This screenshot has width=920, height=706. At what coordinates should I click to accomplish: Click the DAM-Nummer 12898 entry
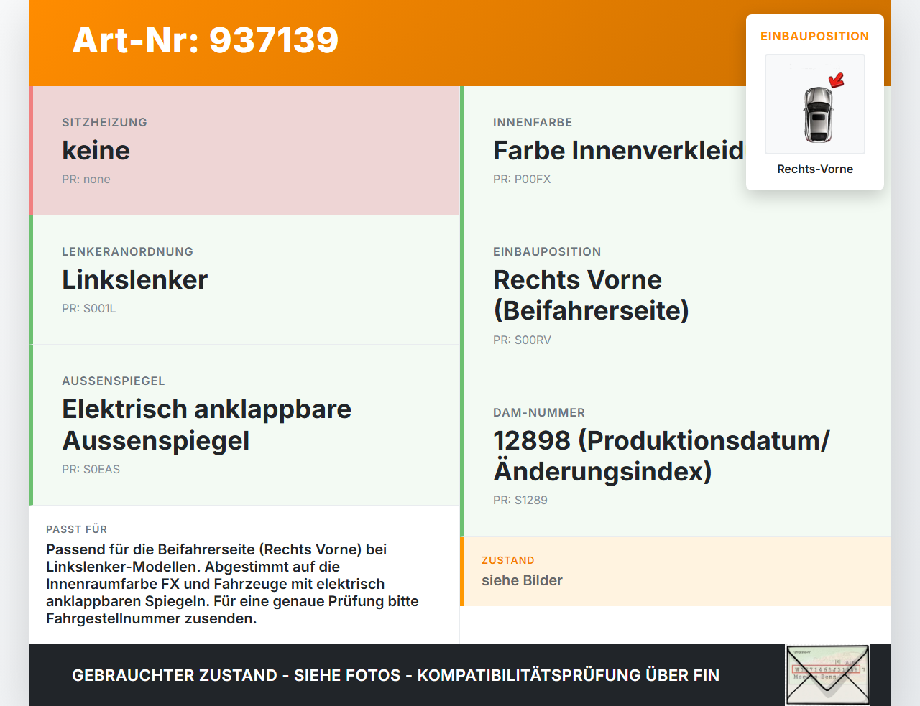(x=676, y=456)
